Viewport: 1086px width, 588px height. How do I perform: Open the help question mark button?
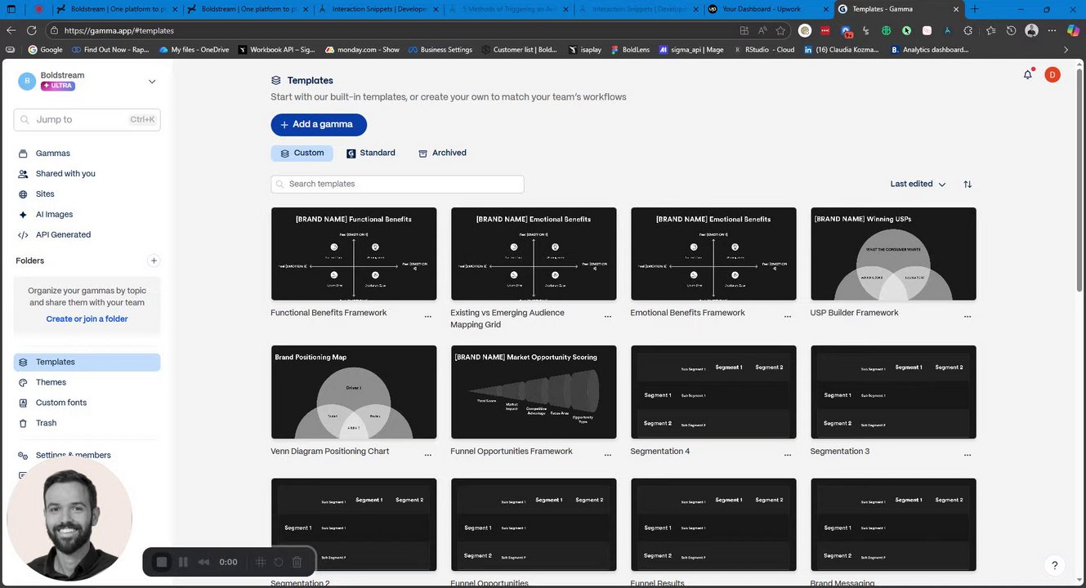coord(1055,565)
